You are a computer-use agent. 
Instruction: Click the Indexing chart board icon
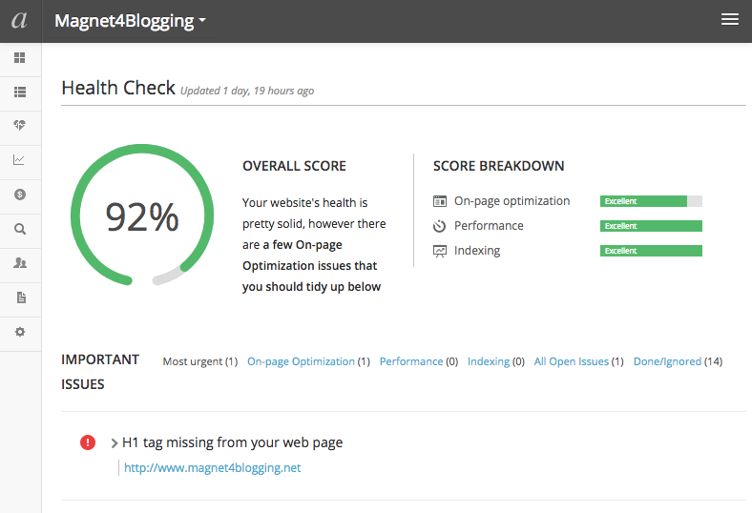440,251
